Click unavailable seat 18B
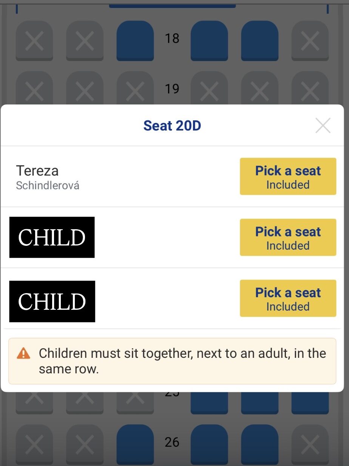The width and height of the screenshot is (349, 466). [x=85, y=40]
